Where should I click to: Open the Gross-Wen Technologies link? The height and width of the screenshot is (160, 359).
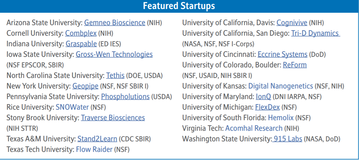(x=114, y=54)
